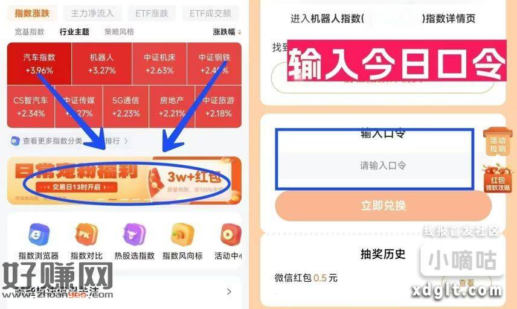The width and height of the screenshot is (517, 309).
Task: Select the 宽基指数 category
Action: click(30, 32)
